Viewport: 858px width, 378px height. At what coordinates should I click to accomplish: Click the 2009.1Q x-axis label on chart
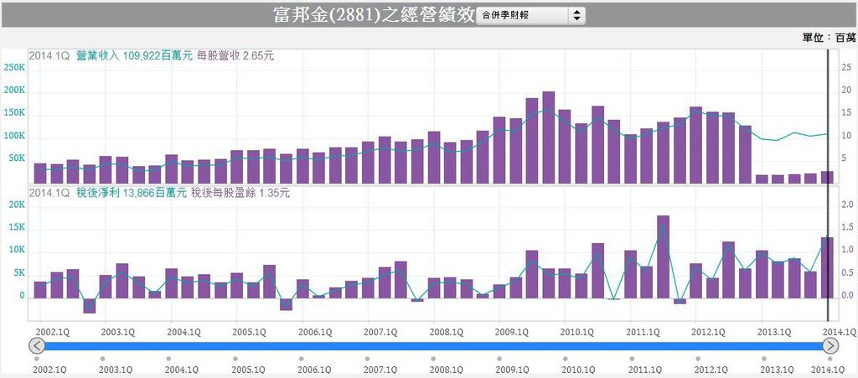coord(511,332)
